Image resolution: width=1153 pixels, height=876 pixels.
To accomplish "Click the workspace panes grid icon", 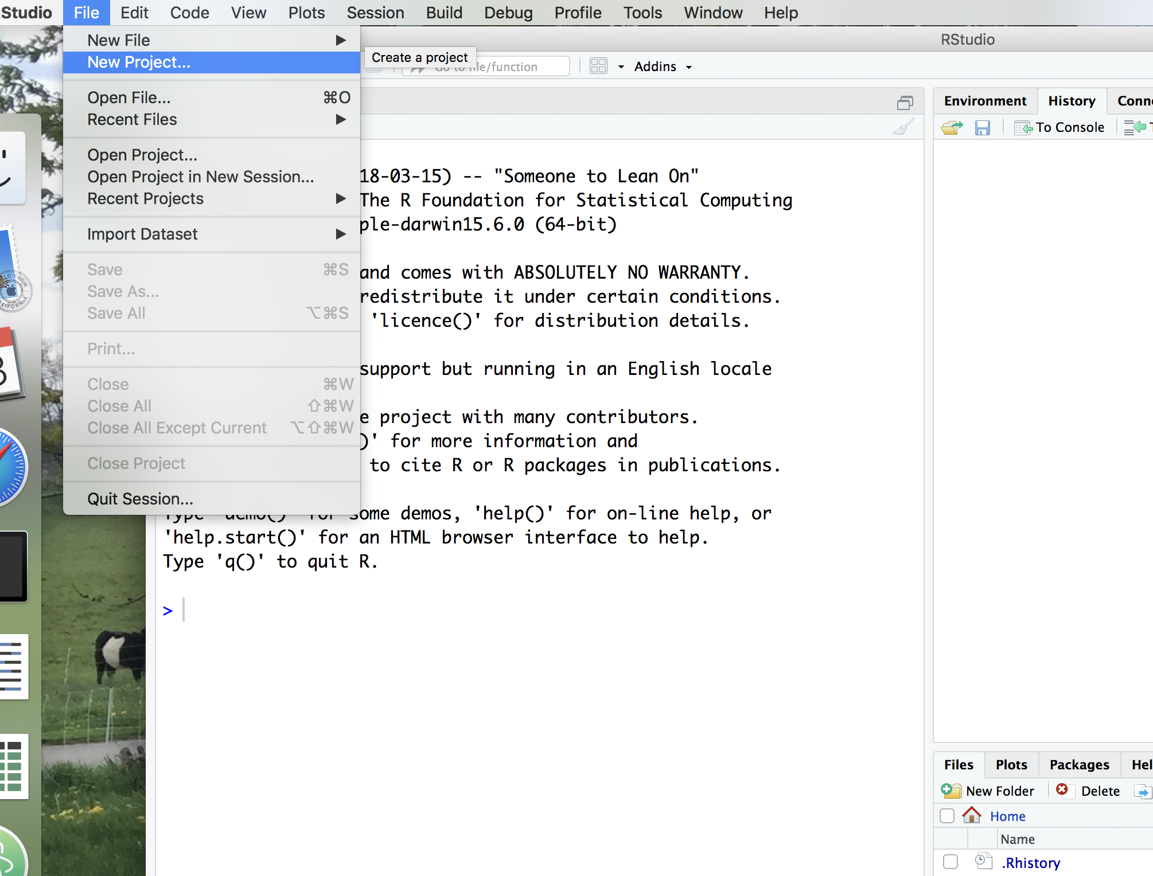I will pyautogui.click(x=598, y=66).
